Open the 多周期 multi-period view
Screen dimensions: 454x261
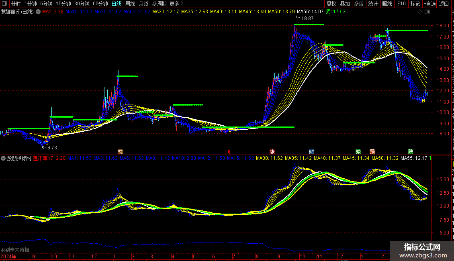coord(159,4)
